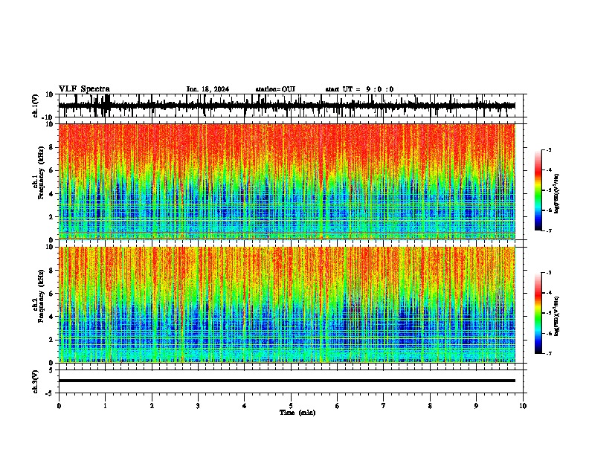Click the "VLF Spectra" title text
589x455 pixels.
tap(84, 89)
